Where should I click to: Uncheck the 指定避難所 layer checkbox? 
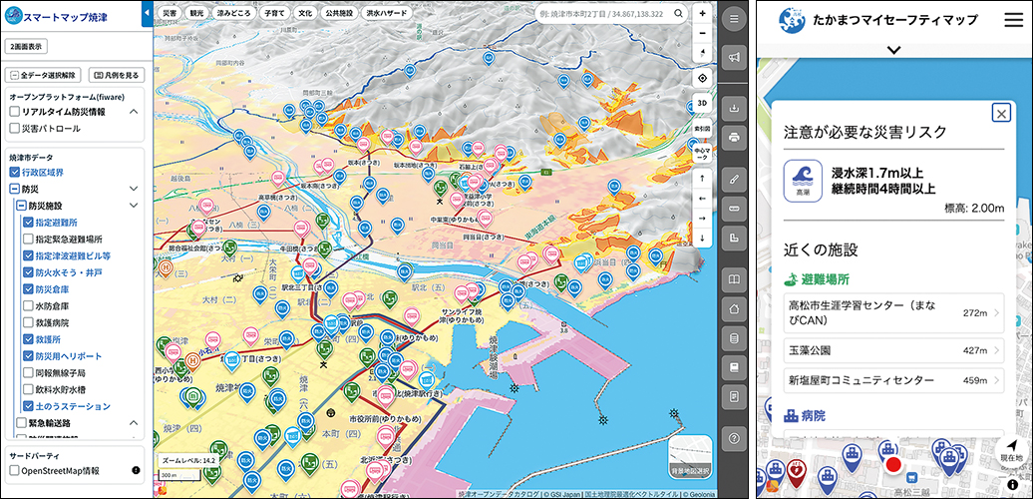click(28, 223)
